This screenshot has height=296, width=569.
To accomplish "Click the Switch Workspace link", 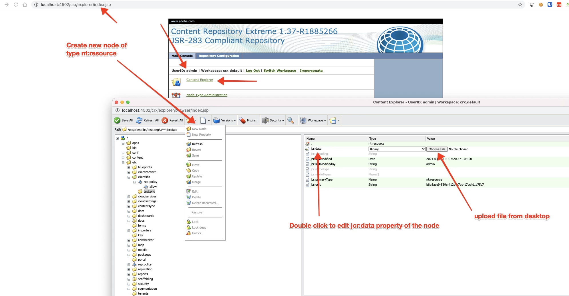I will coord(280,71).
